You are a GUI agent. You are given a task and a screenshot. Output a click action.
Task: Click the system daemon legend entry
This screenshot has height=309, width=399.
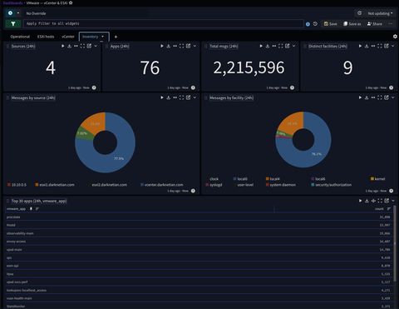pos(281,185)
